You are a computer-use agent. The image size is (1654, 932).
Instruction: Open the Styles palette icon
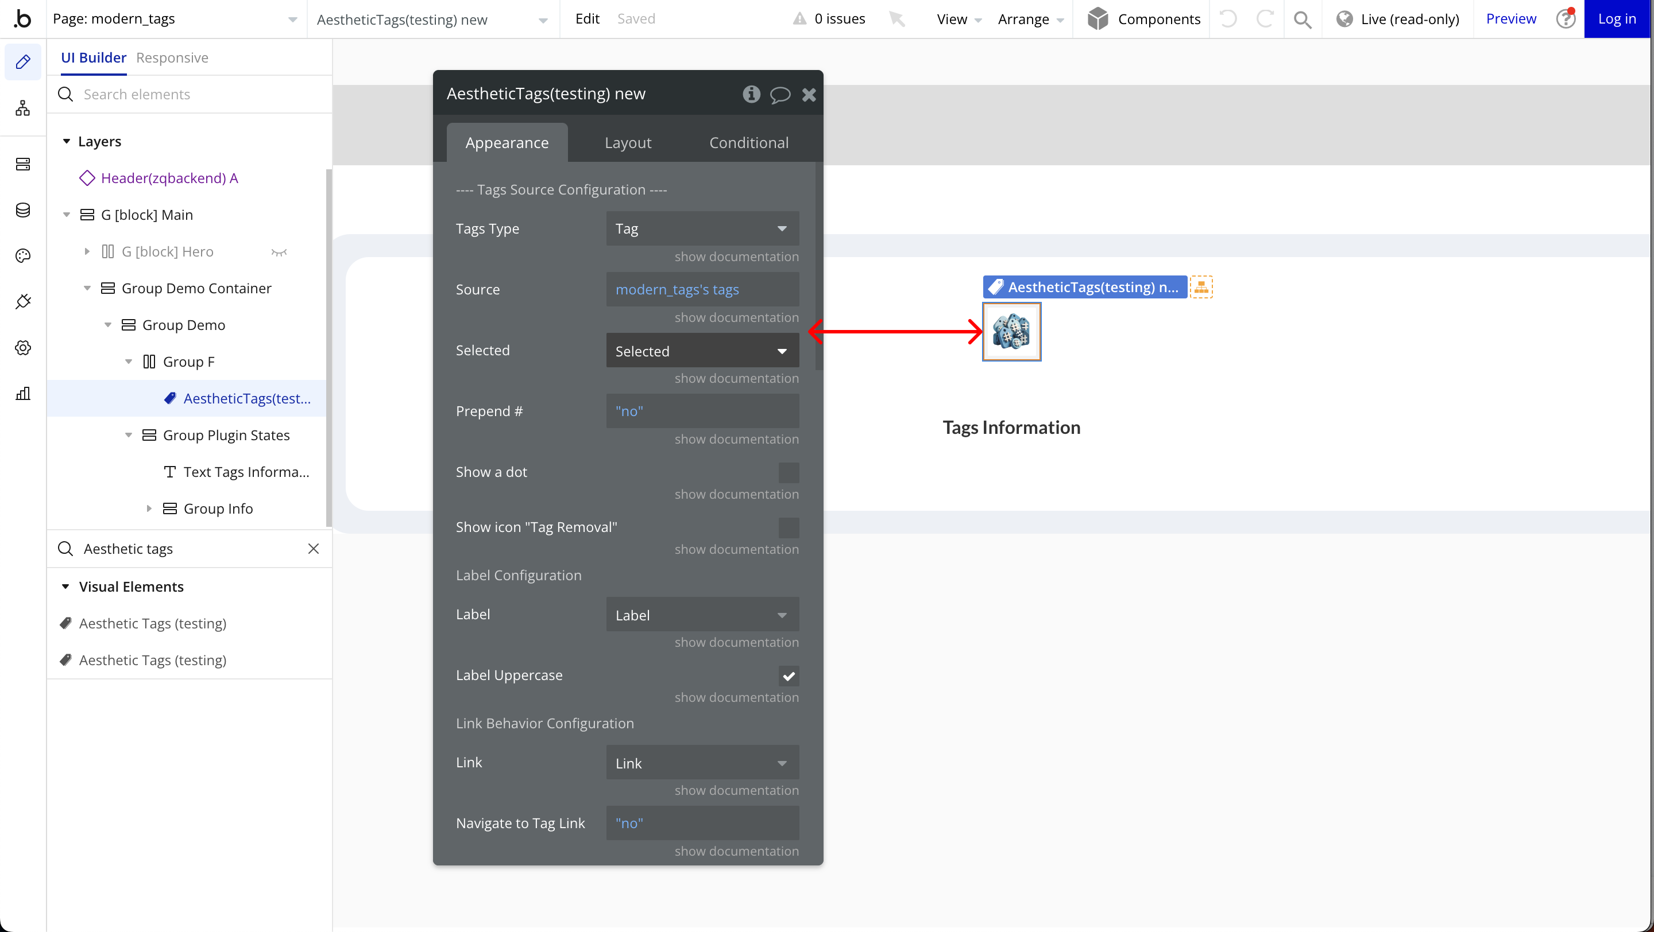point(23,256)
